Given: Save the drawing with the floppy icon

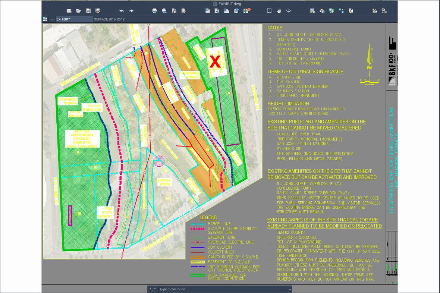Looking at the screenshot, I should 88,11.
